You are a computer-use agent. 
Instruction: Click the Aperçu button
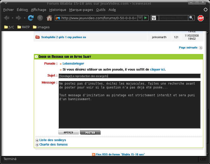[x=69, y=133]
